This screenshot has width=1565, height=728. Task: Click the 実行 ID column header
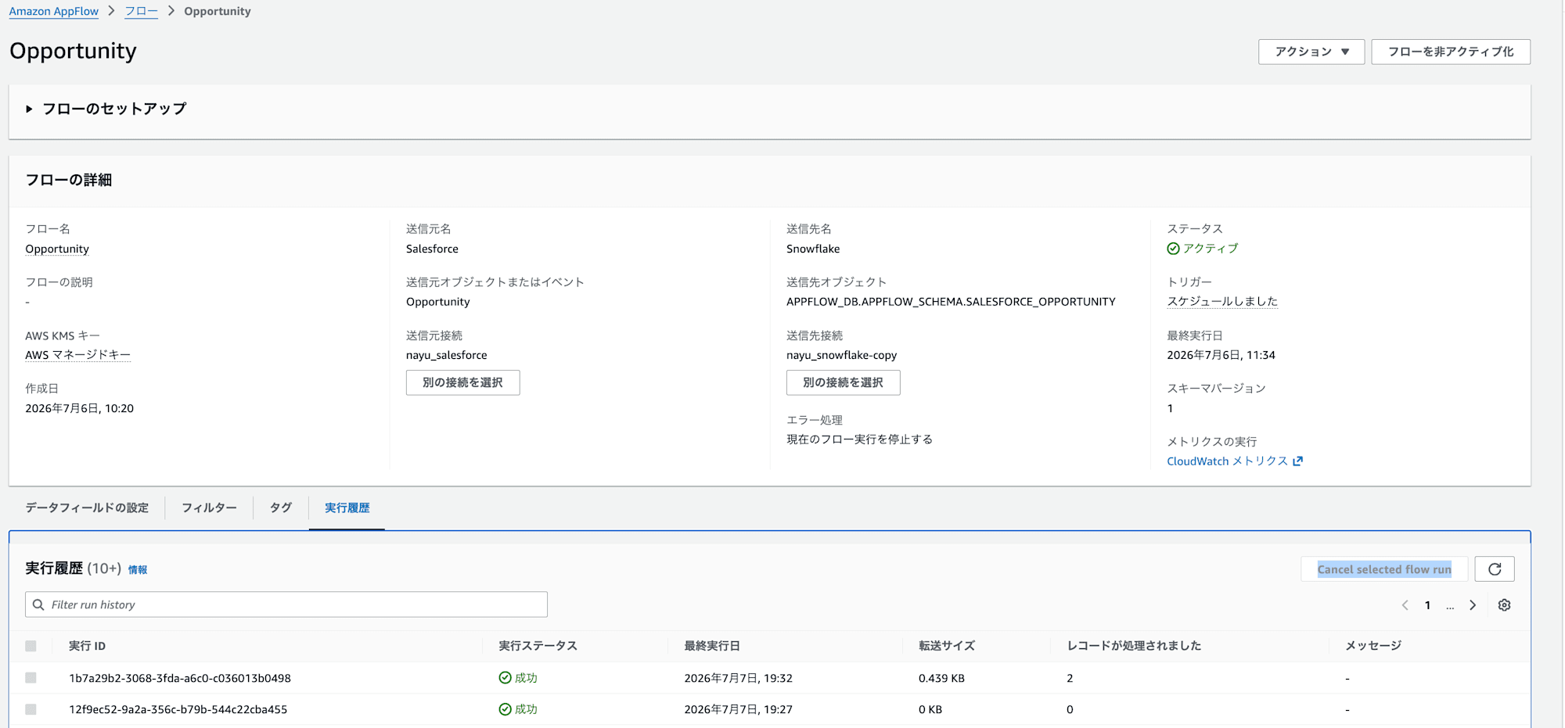pos(87,646)
